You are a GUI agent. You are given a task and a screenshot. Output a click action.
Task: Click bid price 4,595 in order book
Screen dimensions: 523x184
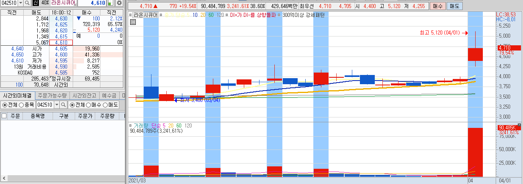(61, 61)
